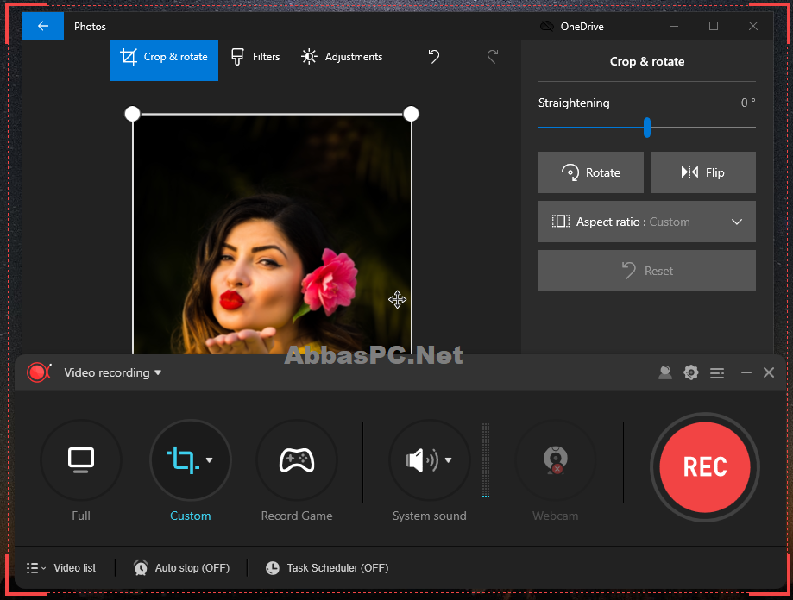The image size is (793, 600).
Task: Flip the photo horizontally
Action: click(x=703, y=172)
